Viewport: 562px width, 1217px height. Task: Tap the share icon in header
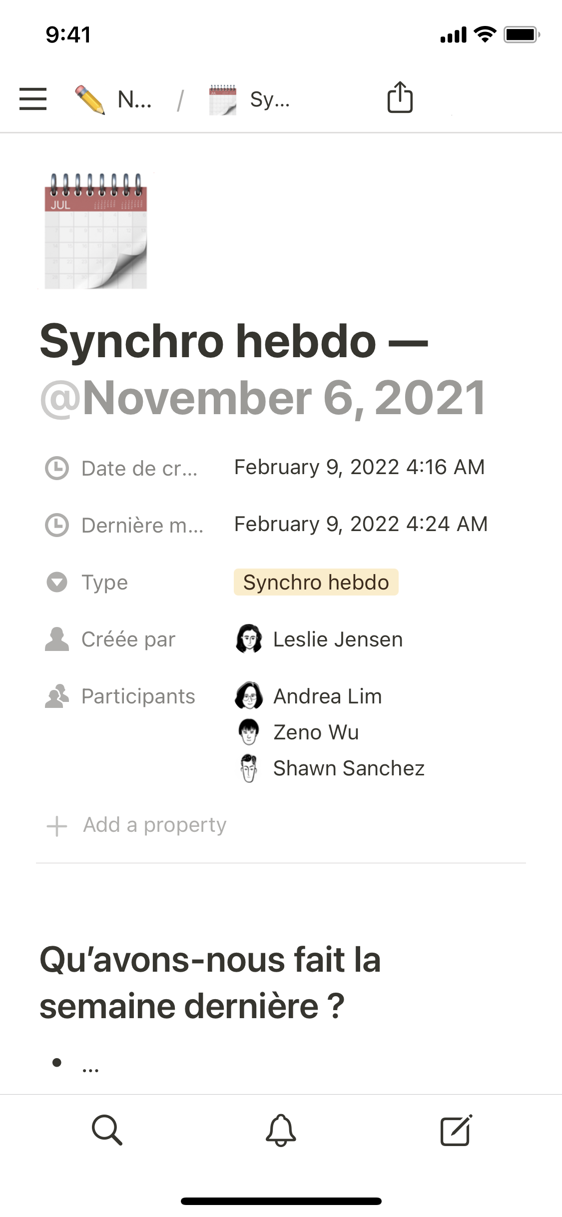400,97
